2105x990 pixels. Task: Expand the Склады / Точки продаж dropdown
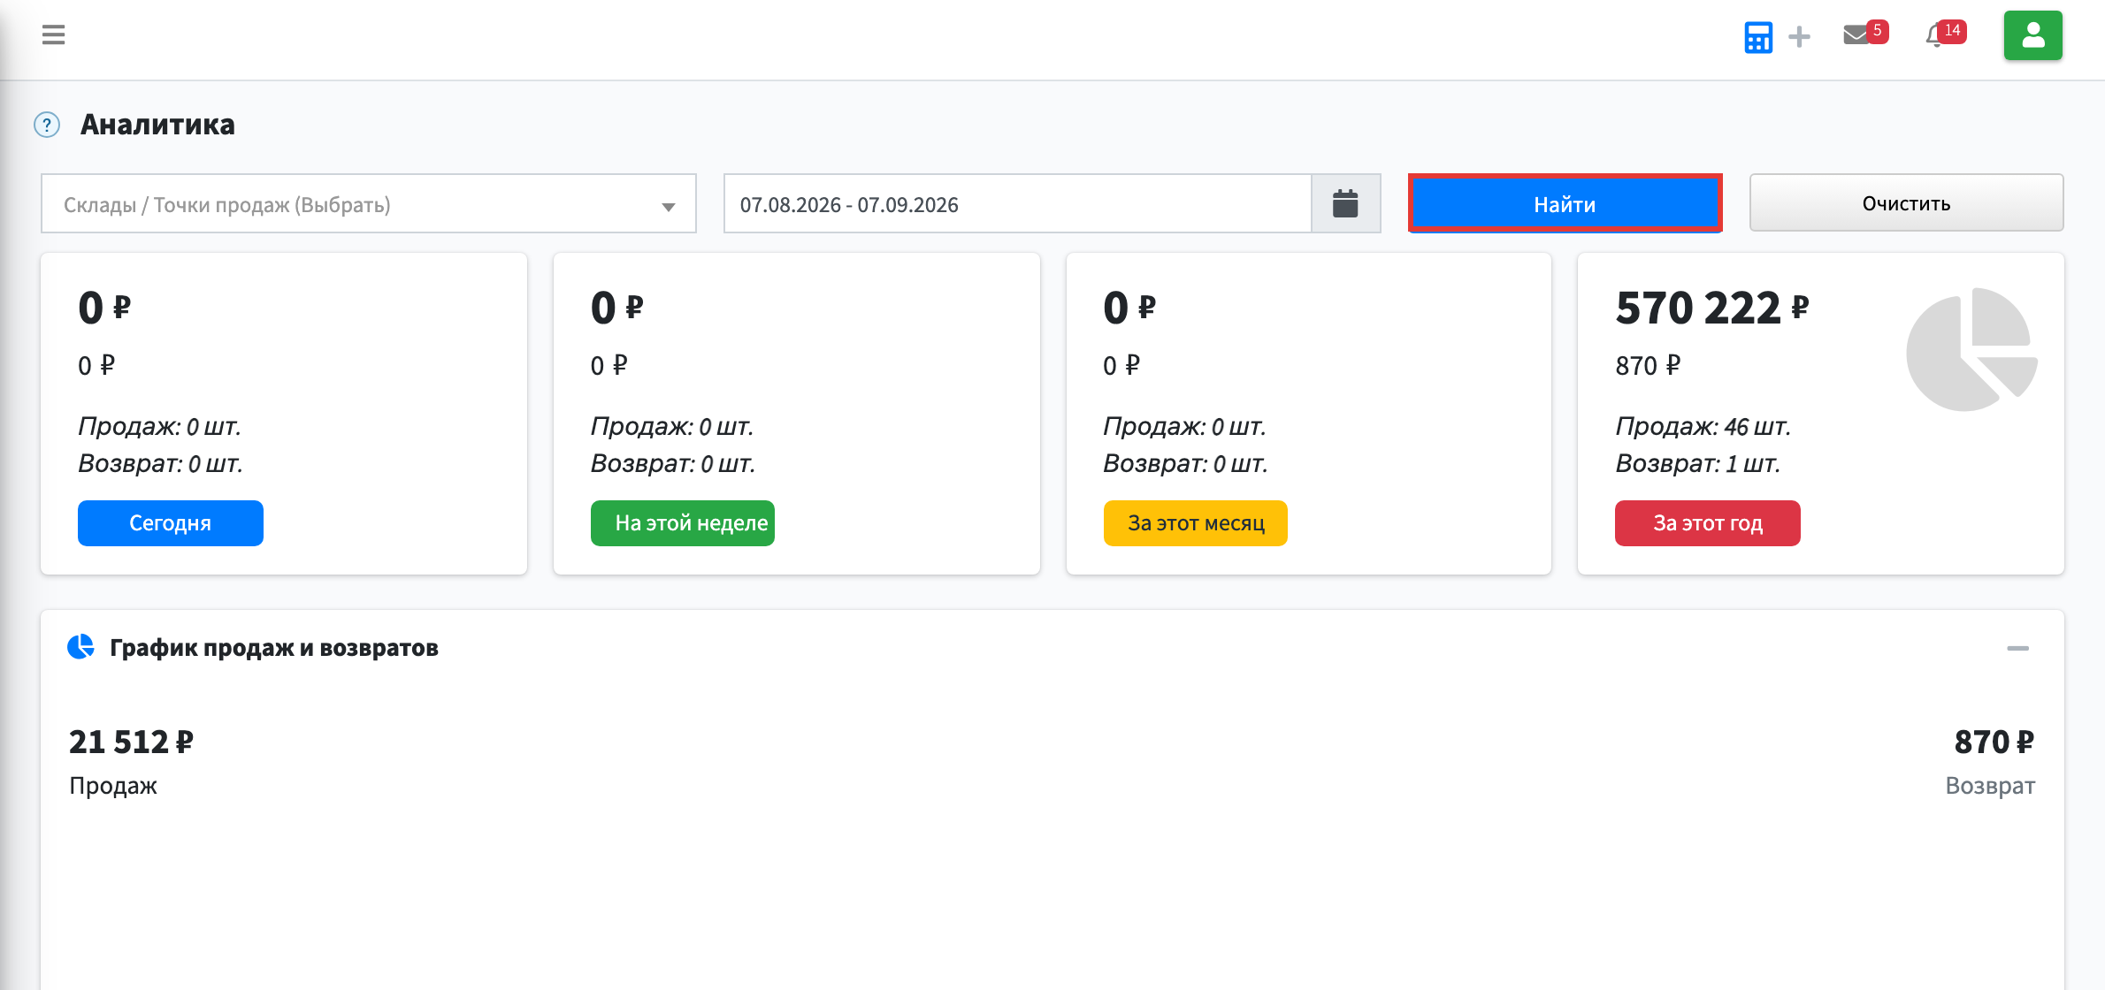point(369,204)
